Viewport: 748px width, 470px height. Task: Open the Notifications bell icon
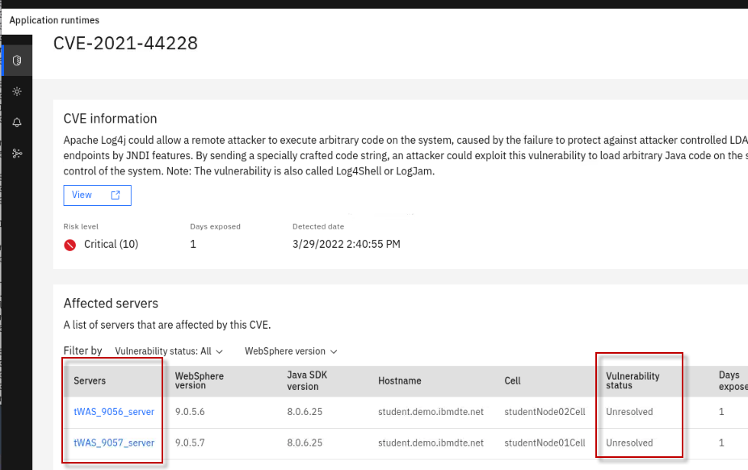[x=17, y=122]
